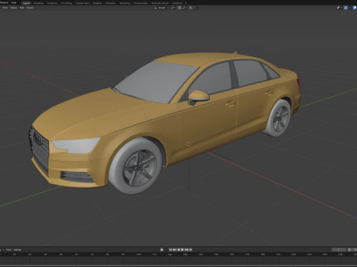Screen dimensions: 357x267
Task: Select the car's headlight object
Action: (x=76, y=145)
